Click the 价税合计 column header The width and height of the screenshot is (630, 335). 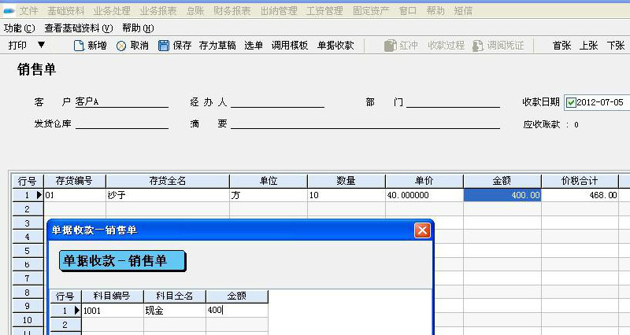pyautogui.click(x=580, y=181)
